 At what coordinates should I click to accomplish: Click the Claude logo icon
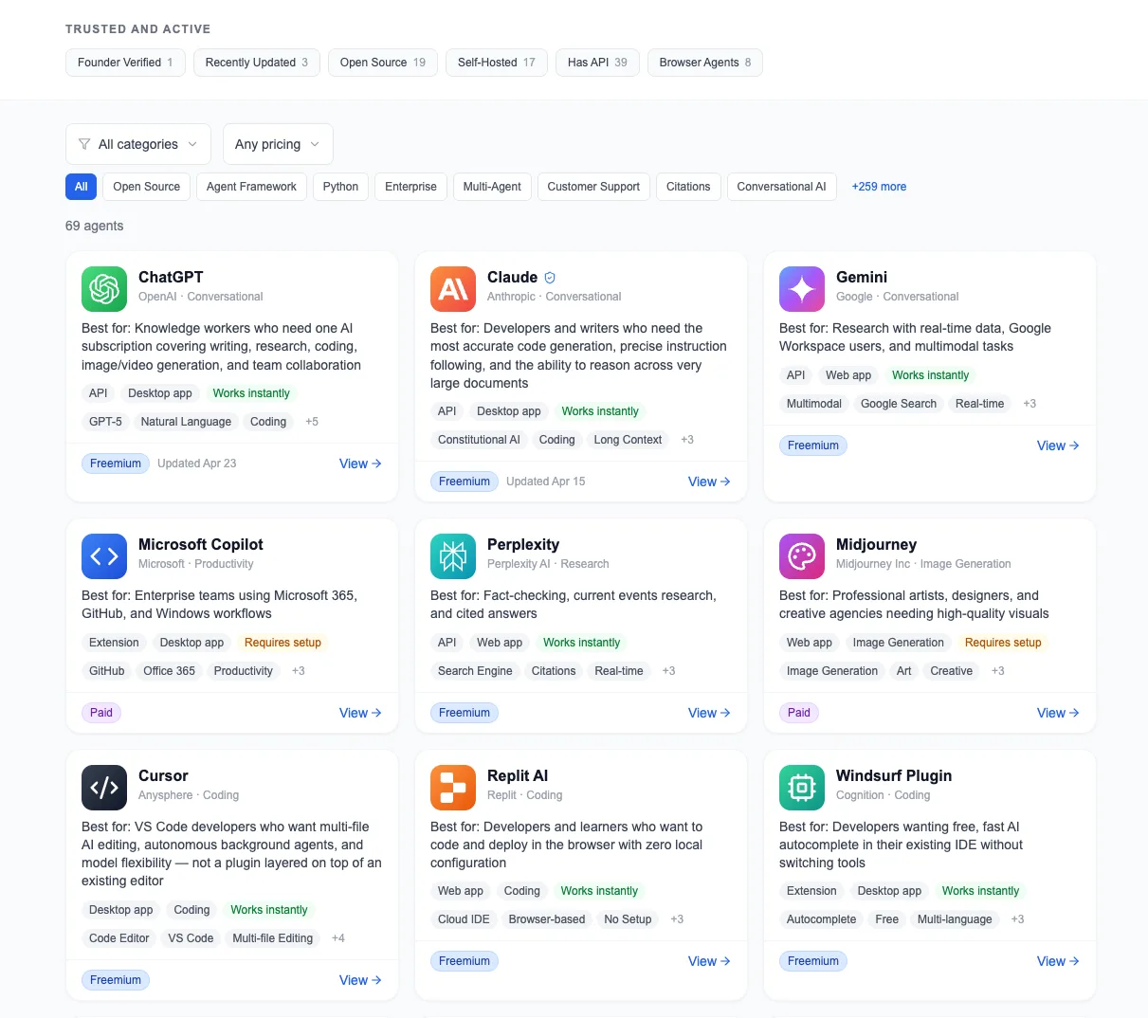tap(453, 289)
